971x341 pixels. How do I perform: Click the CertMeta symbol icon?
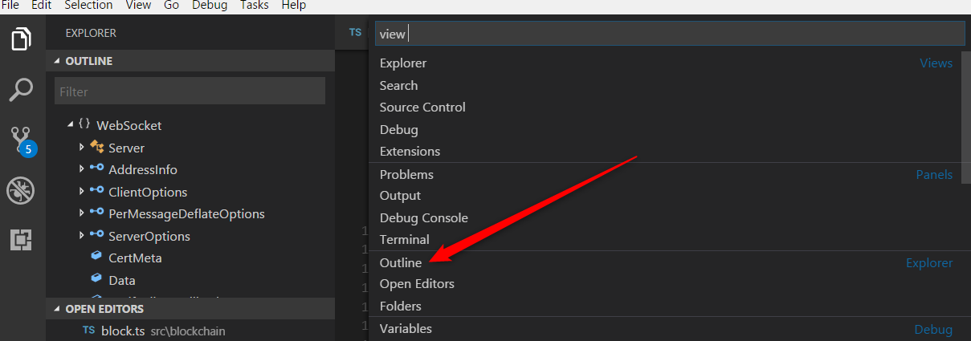97,258
